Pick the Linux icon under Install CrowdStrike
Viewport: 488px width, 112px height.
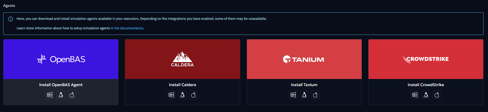tap(426, 95)
